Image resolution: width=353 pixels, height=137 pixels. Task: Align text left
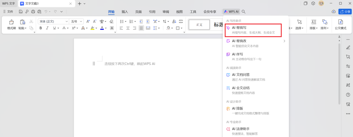point(121,28)
